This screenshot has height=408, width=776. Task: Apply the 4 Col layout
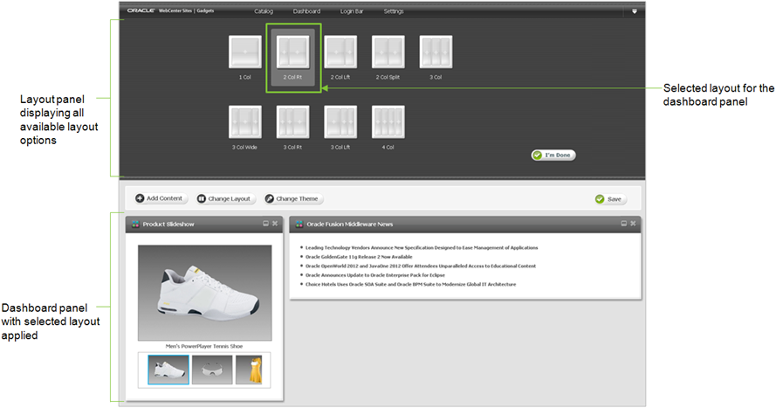click(388, 121)
